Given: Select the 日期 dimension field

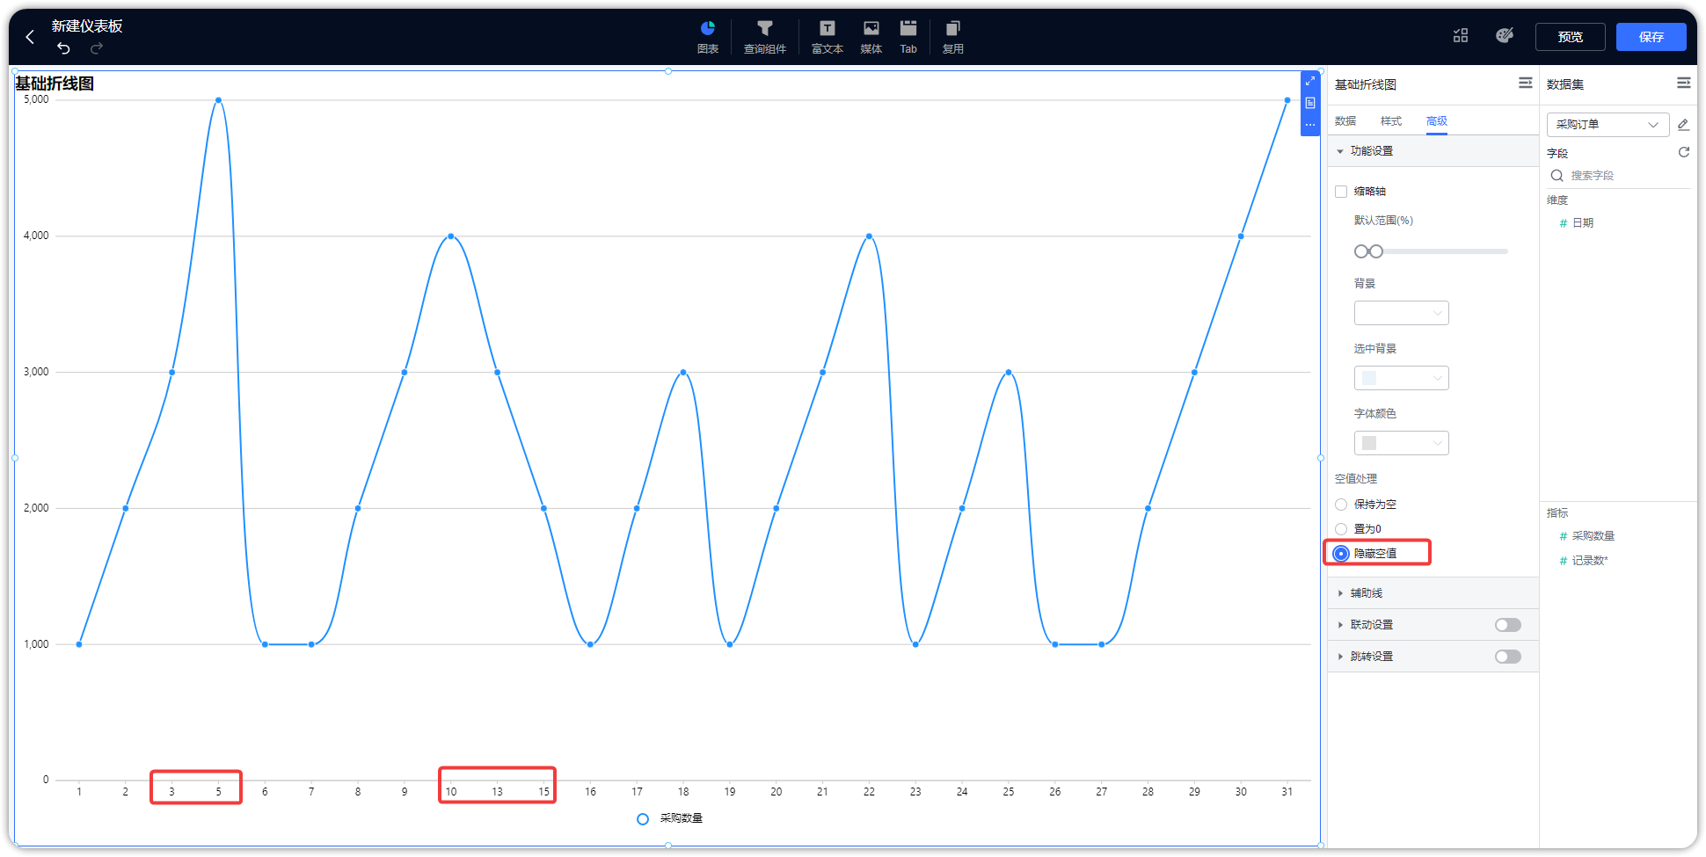Looking at the screenshot, I should 1583,223.
